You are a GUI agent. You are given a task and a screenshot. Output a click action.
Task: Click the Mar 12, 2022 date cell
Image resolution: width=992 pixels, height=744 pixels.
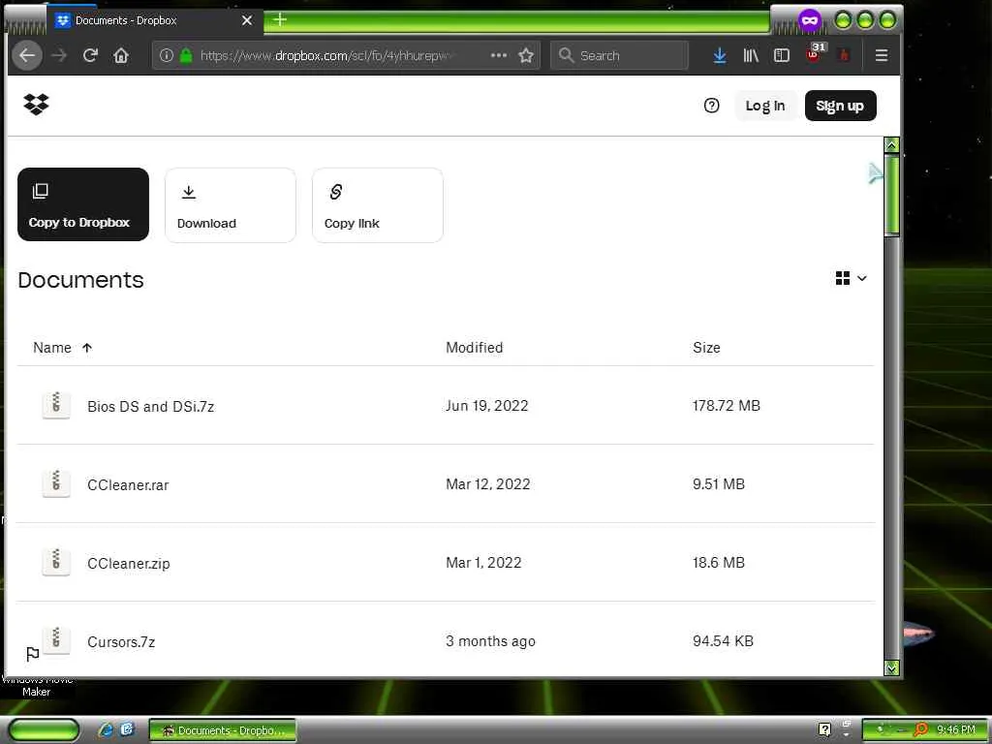488,484
